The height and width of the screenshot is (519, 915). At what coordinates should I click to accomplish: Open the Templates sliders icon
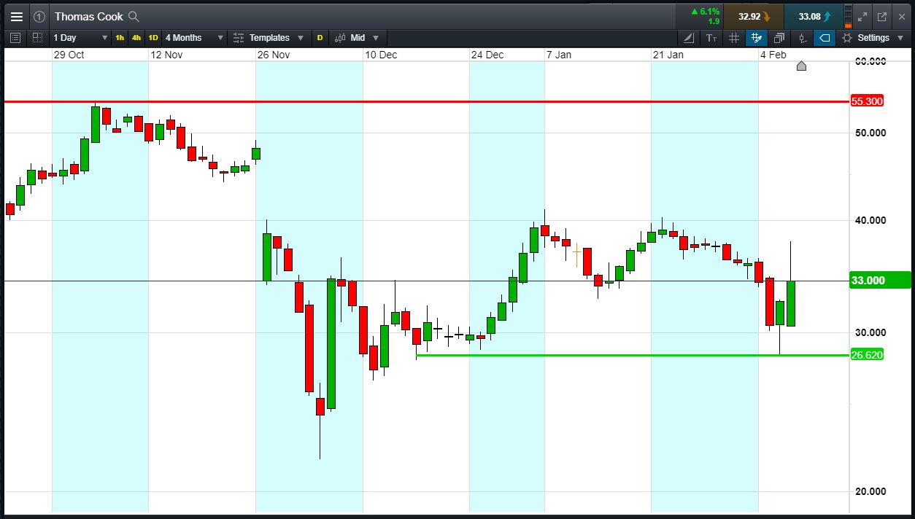pyautogui.click(x=239, y=38)
